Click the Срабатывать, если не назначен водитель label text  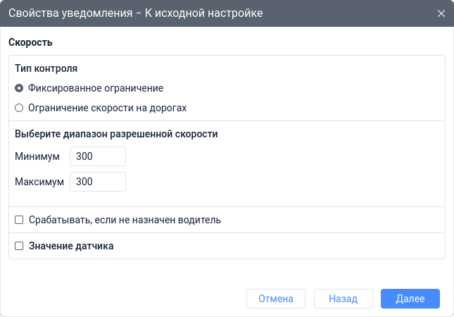click(x=125, y=220)
